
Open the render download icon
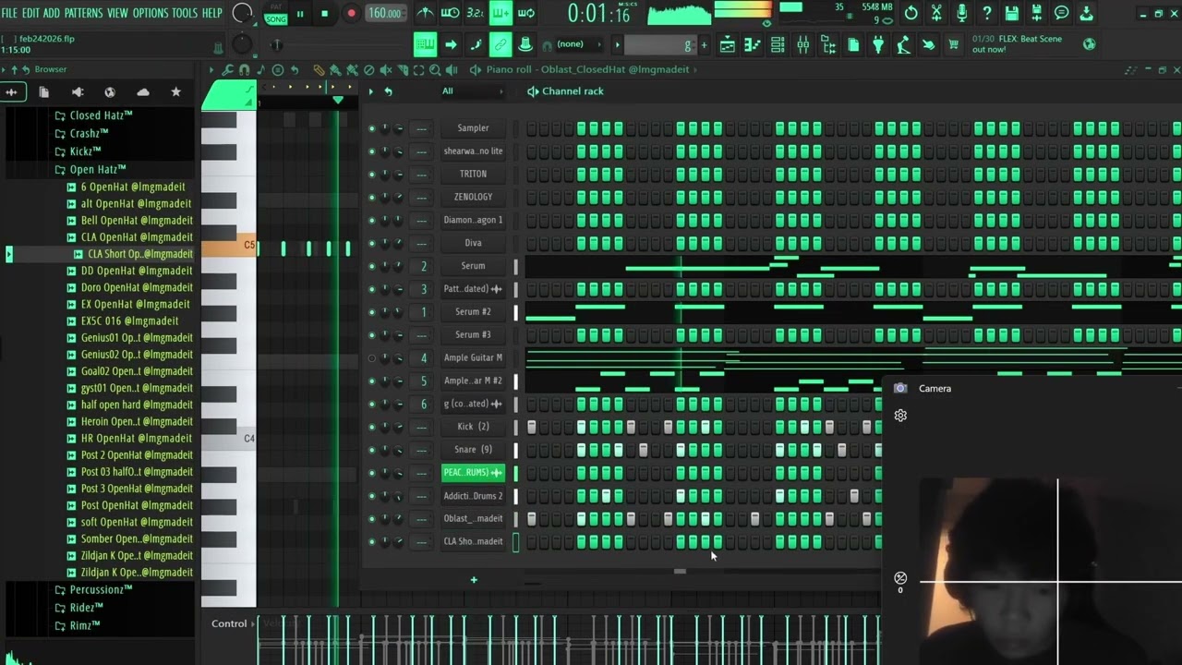pos(1086,13)
